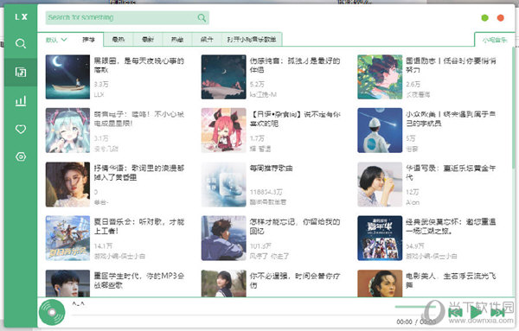This screenshot has width=519, height=331.
Task: Click the LX logo at sidebar top
Action: coord(21,17)
